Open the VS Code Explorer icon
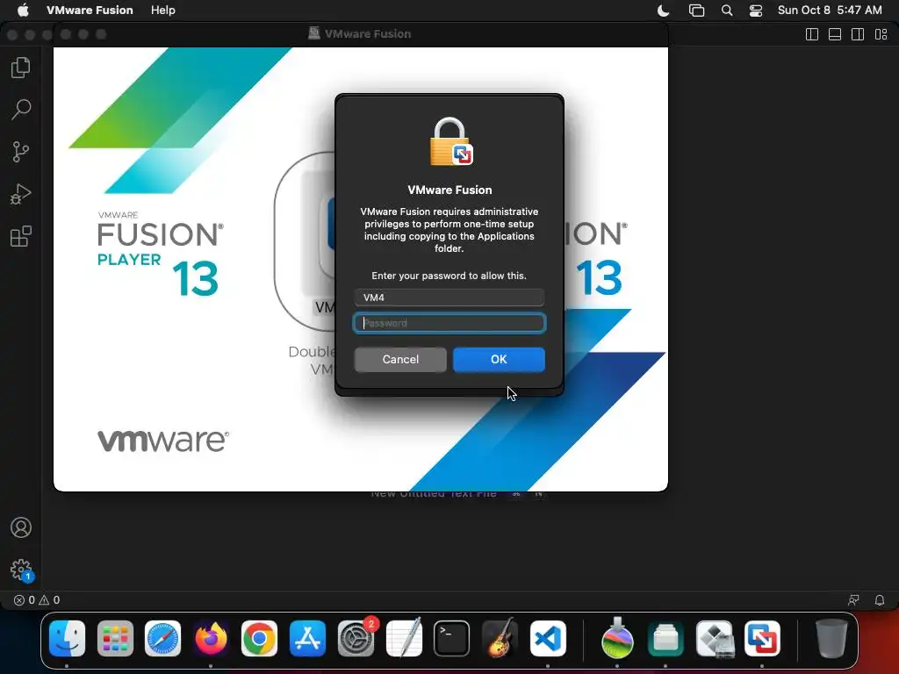This screenshot has width=899, height=674. point(21,68)
